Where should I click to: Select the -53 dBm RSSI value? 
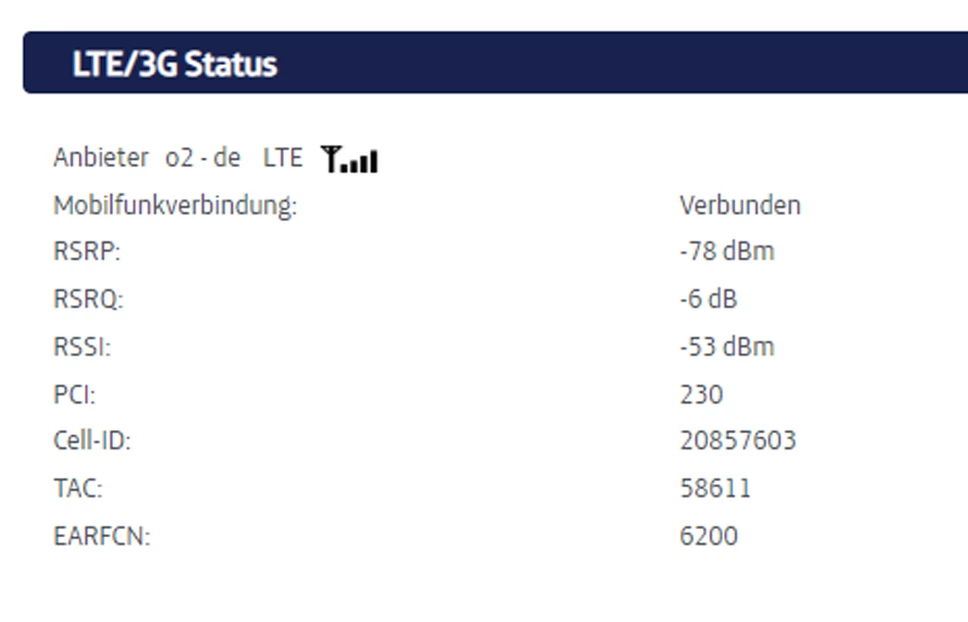click(x=726, y=347)
